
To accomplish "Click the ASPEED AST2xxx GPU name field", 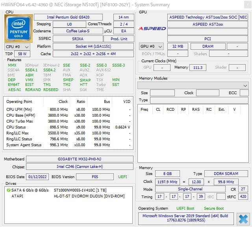I will (x=208, y=24).
